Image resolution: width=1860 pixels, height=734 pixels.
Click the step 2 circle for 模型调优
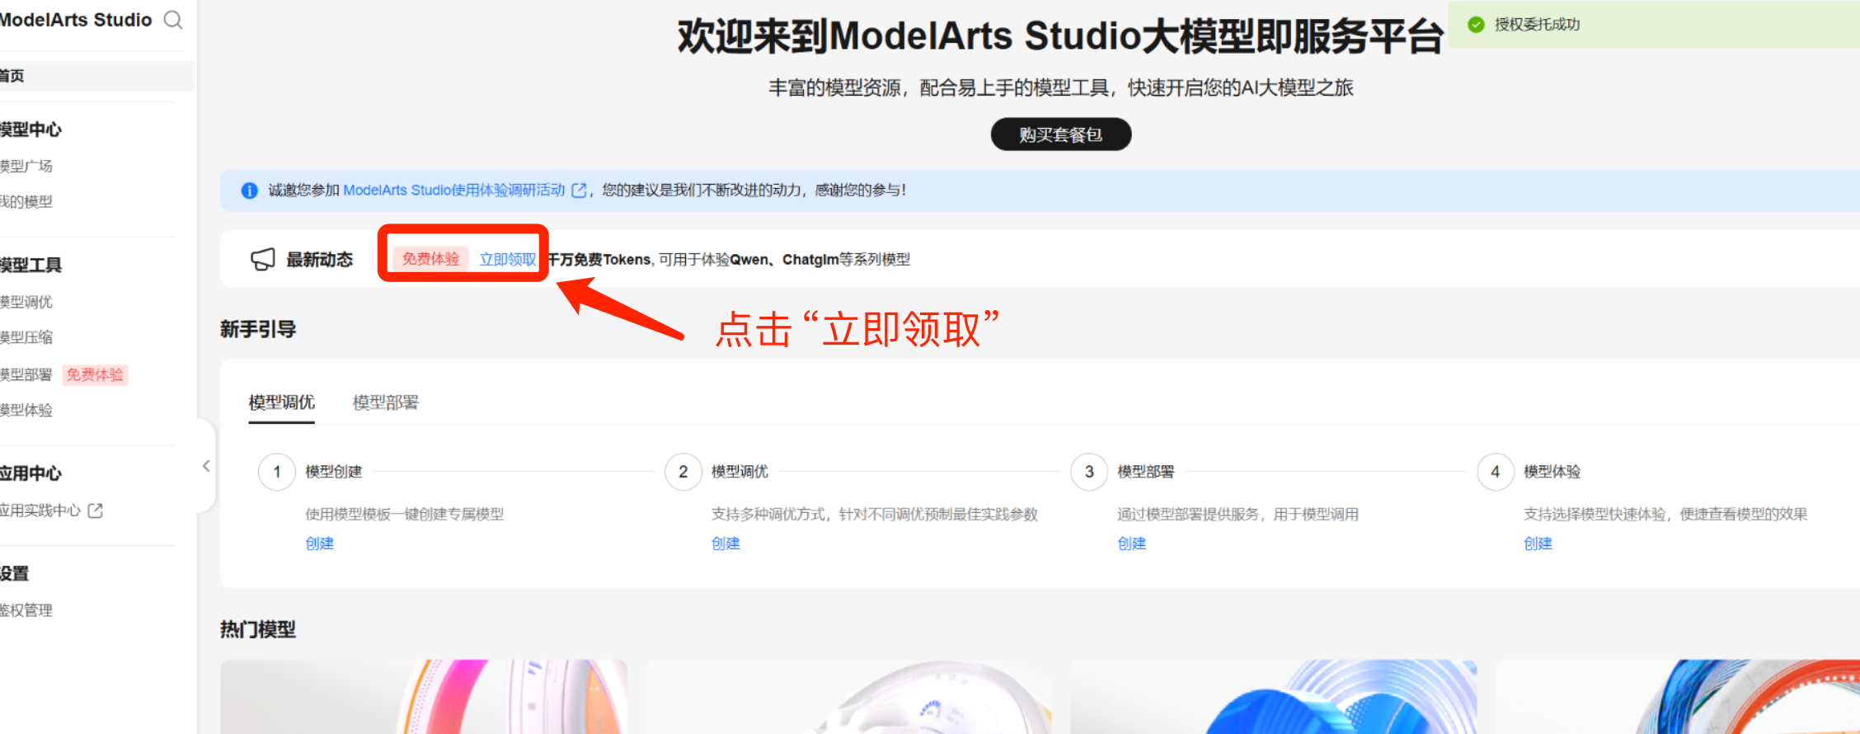[x=683, y=472]
